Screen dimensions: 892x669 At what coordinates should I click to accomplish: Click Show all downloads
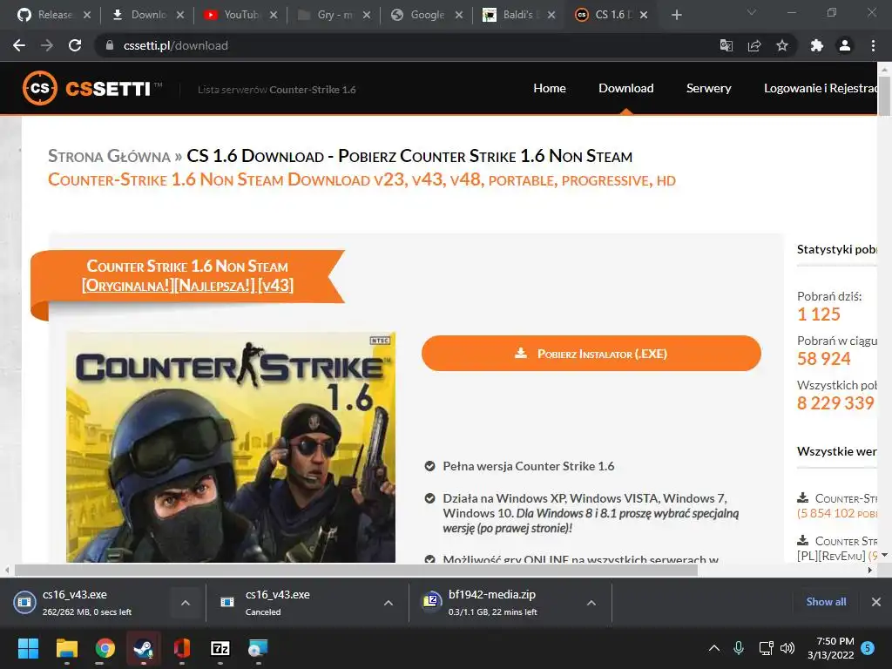(826, 602)
